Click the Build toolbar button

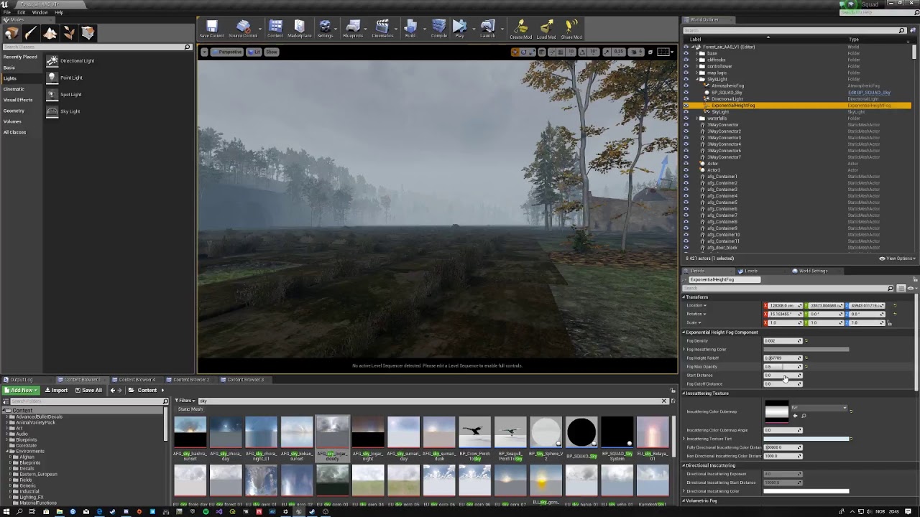tap(410, 29)
